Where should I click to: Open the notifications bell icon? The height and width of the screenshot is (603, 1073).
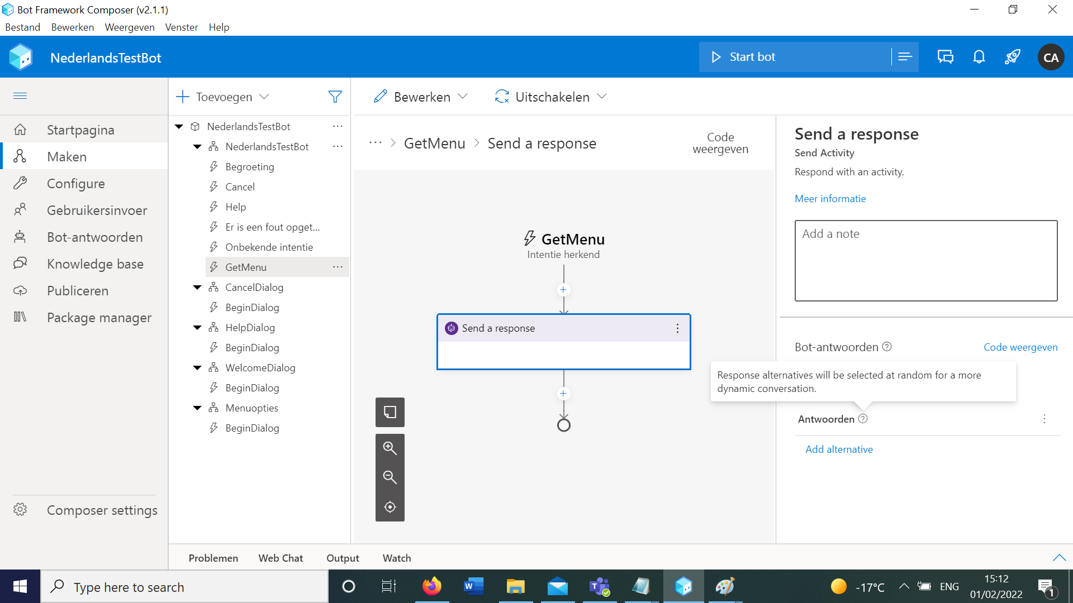point(979,57)
